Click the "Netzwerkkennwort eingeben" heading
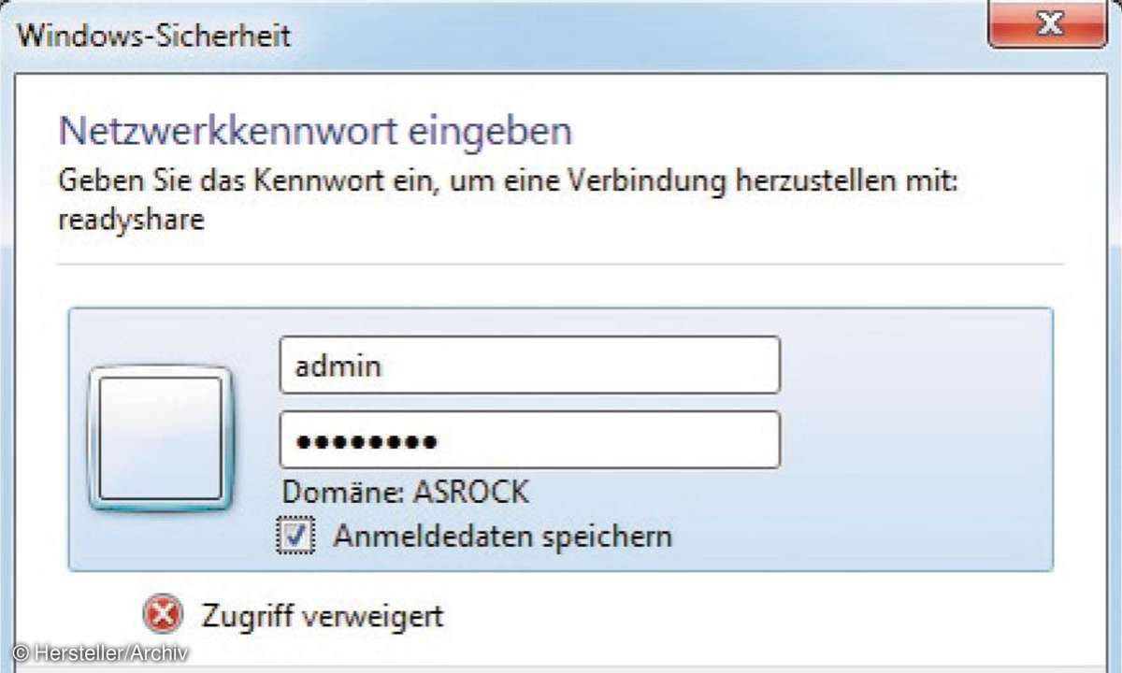 tap(314, 131)
